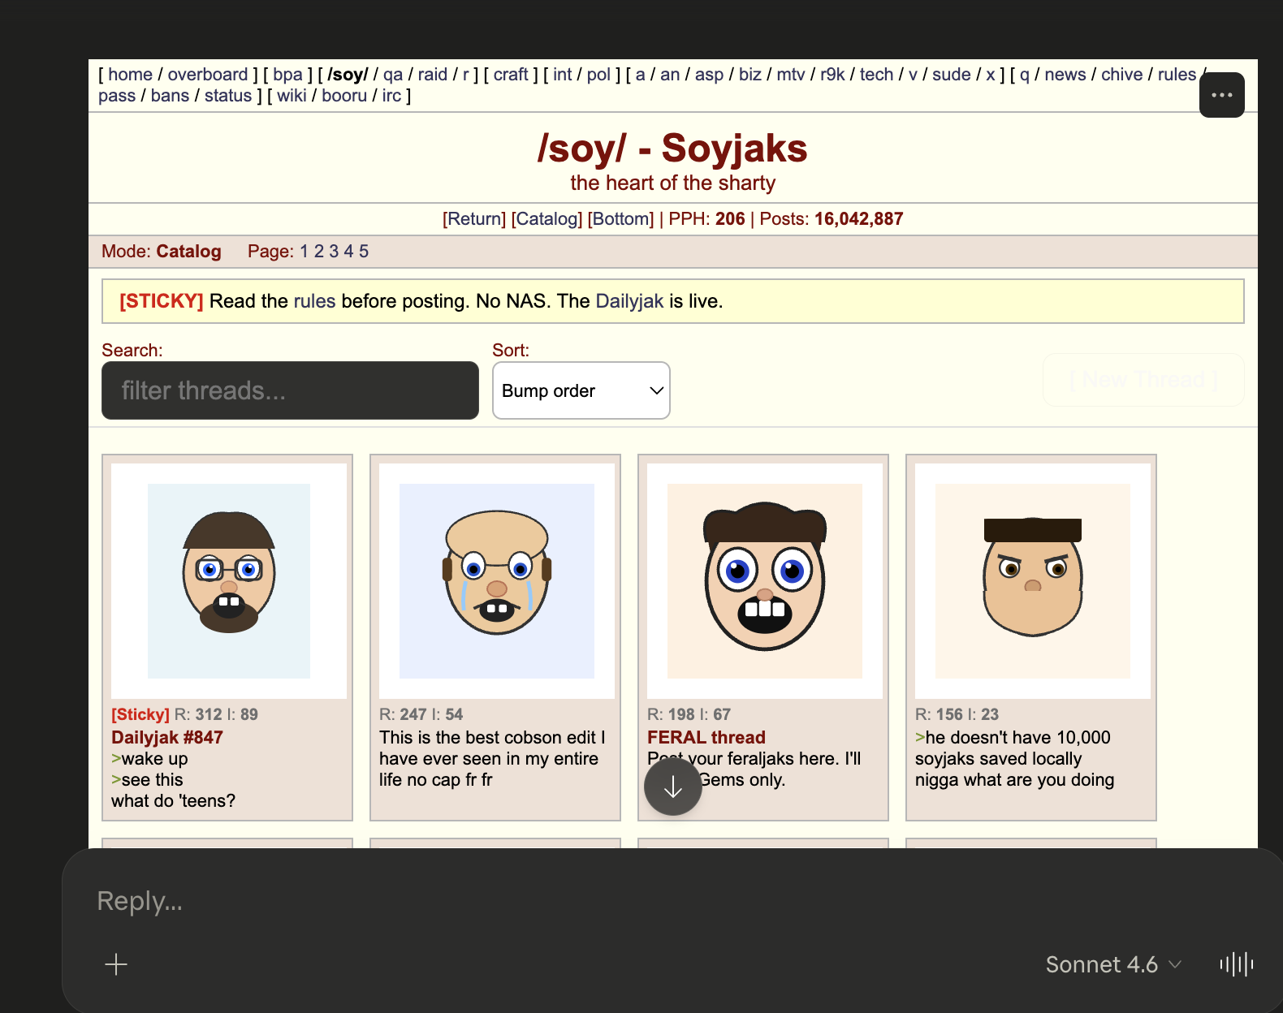Viewport: 1283px width, 1013px height.
Task: Click the [Catalog] link
Action: [546, 219]
